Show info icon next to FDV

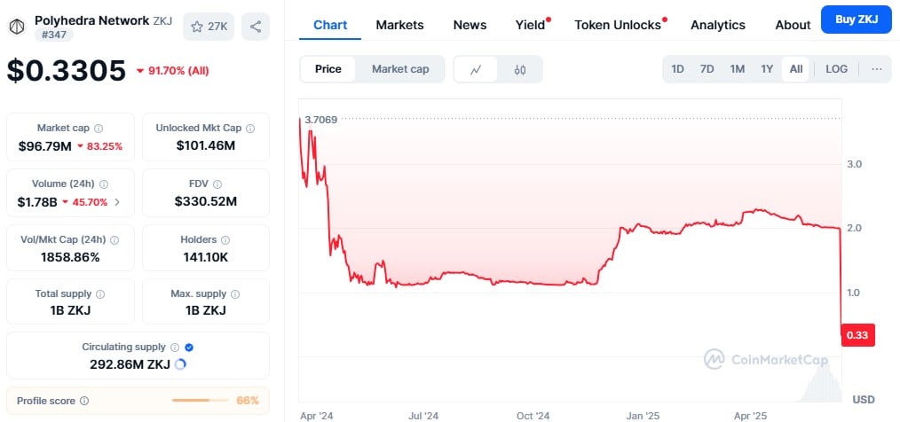tap(217, 184)
